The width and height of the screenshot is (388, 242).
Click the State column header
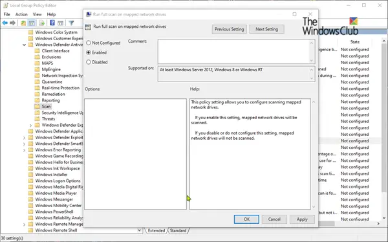pyautogui.click(x=354, y=42)
